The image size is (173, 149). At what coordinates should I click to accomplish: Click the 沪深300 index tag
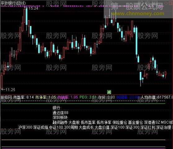(x=25, y=127)
